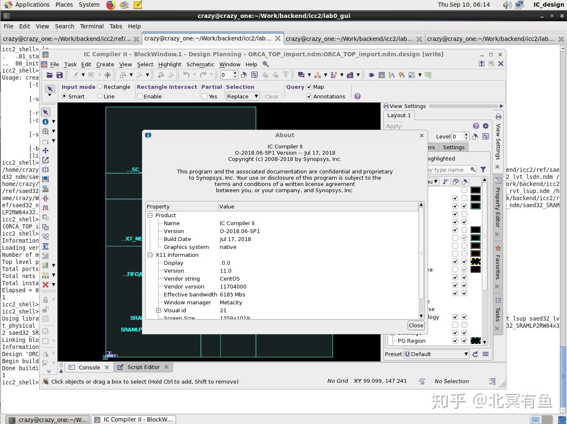Image resolution: width=567 pixels, height=424 pixels.
Task: Click the filter funnel icon in View Settings
Action: pos(483,170)
